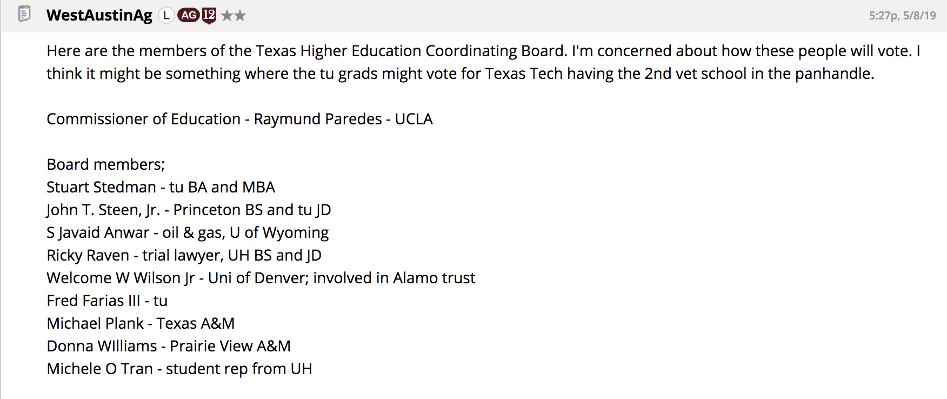Click the maroon 12 shield badge
The width and height of the screenshot is (947, 399).
209,15
